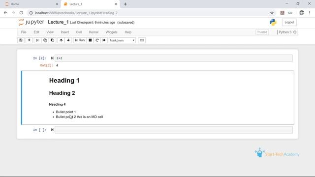The image size is (315, 177).
Task: Open the command palette keyboard icon
Action: 142,40
